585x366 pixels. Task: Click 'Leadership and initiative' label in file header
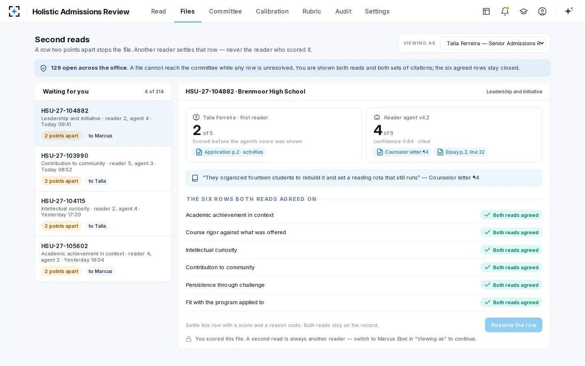click(514, 91)
